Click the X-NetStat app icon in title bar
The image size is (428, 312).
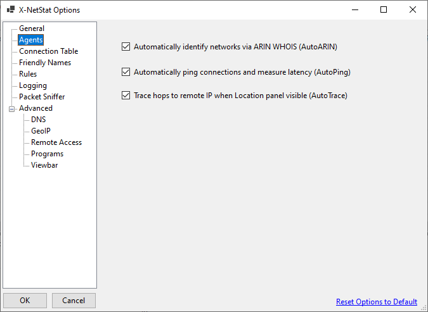[11, 10]
